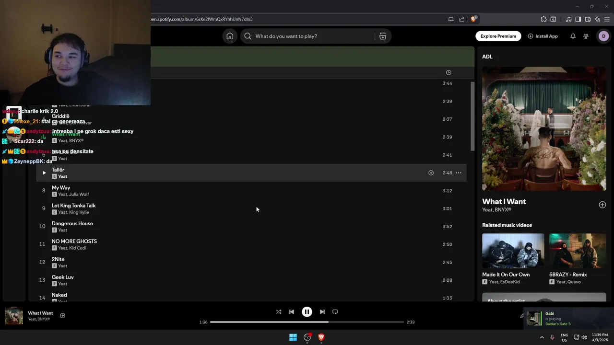Viewport: 614px width, 345px height.
Task: Open the OBS taskbar icon
Action: tap(307, 337)
